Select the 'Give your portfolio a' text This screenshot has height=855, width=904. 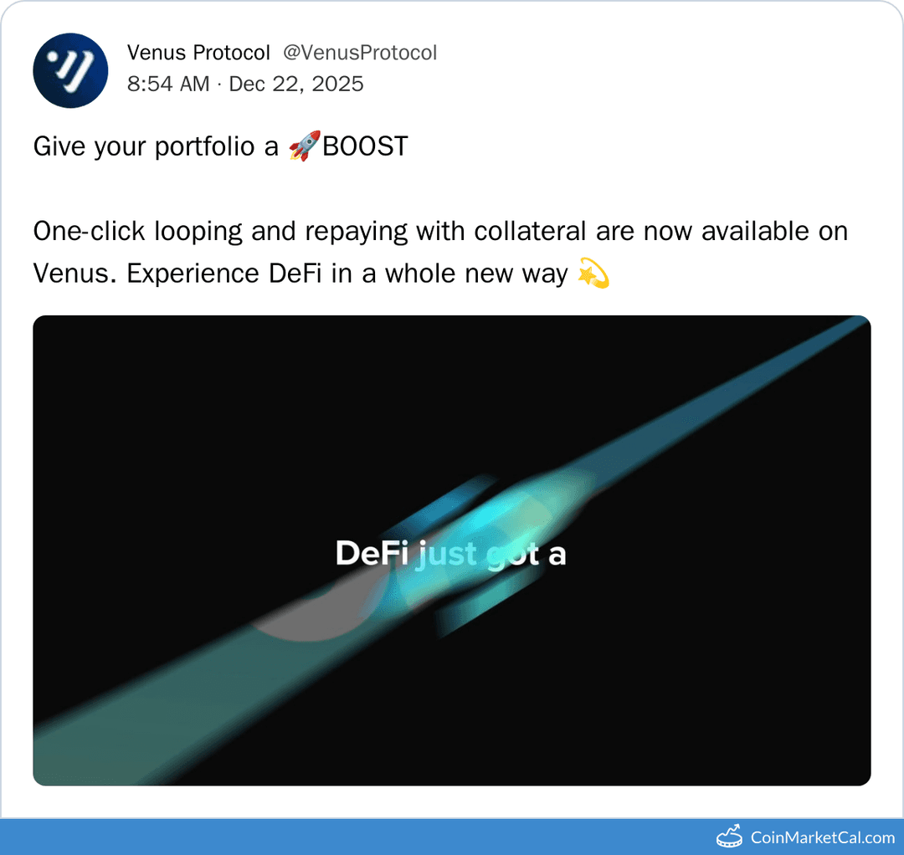tap(156, 147)
